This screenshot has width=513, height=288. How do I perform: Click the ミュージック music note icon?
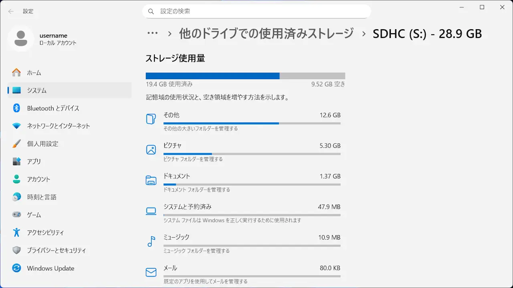point(151,241)
